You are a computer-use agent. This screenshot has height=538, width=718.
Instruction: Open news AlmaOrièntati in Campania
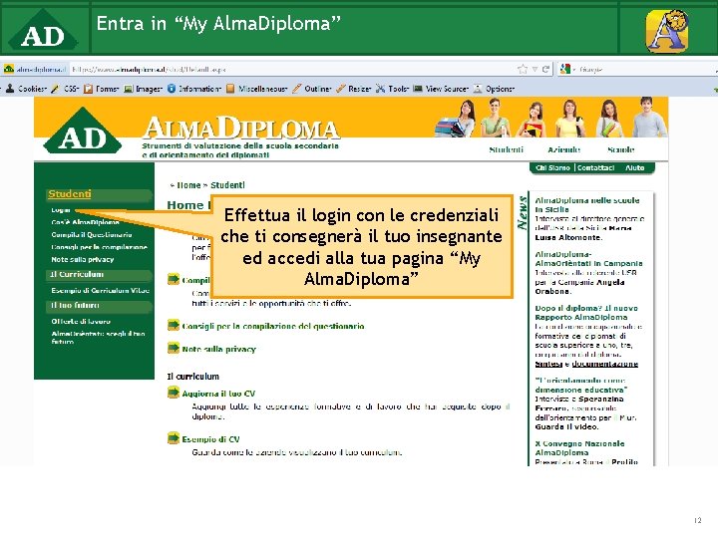[x=589, y=259]
